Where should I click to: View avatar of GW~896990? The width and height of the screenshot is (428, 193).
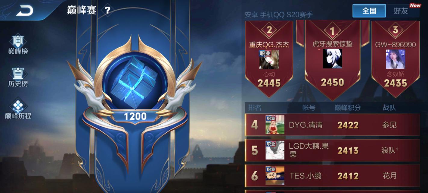(395, 59)
